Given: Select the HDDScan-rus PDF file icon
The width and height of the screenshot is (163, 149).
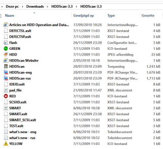Looking at the screenshot, I should click(x=6, y=78).
